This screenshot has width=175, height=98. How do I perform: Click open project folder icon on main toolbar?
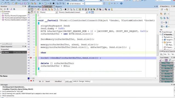pos(16,4)
